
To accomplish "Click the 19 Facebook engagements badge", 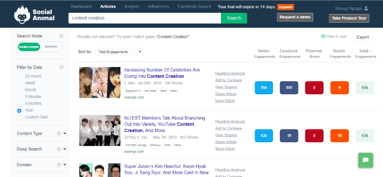I will 289,136.
